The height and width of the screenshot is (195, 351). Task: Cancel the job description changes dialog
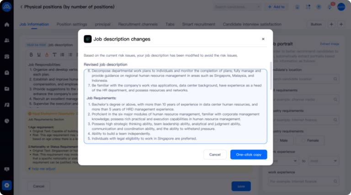215,155
